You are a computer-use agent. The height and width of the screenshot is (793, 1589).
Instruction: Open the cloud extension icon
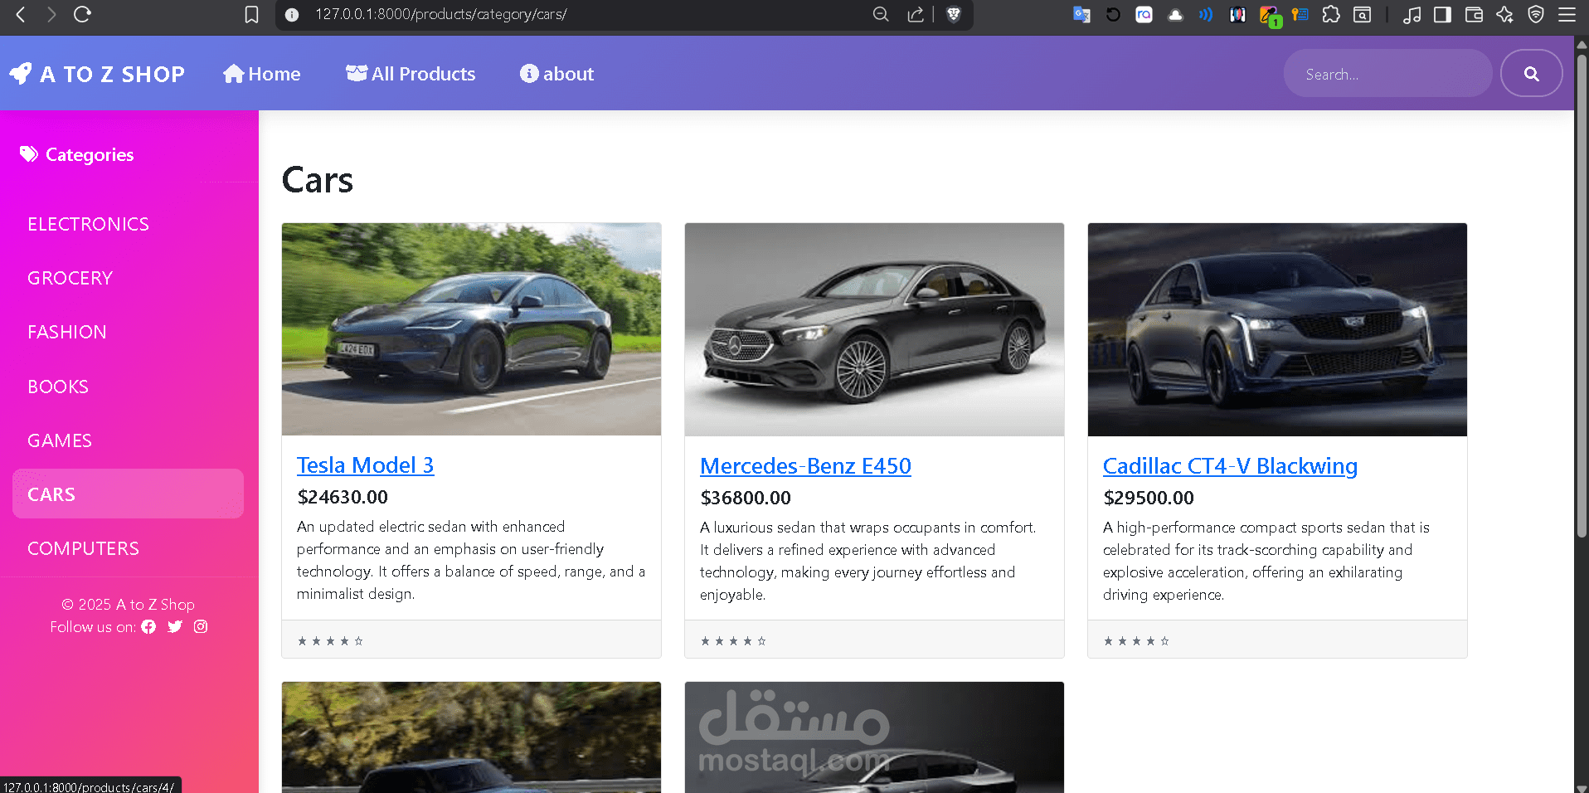(x=1175, y=14)
